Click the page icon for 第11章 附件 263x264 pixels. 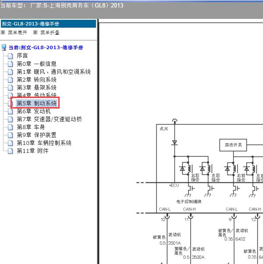click(x=11, y=151)
